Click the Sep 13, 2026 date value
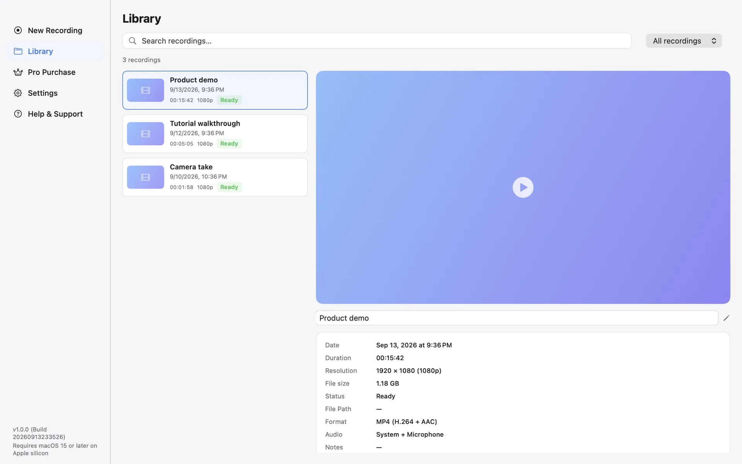 point(414,345)
